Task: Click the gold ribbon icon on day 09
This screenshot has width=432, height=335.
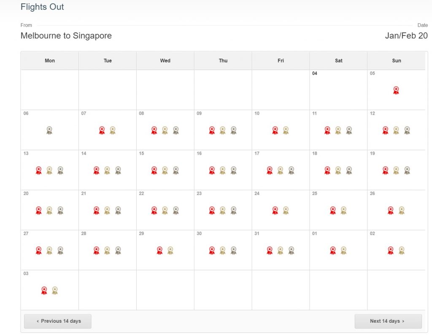Action: [223, 130]
